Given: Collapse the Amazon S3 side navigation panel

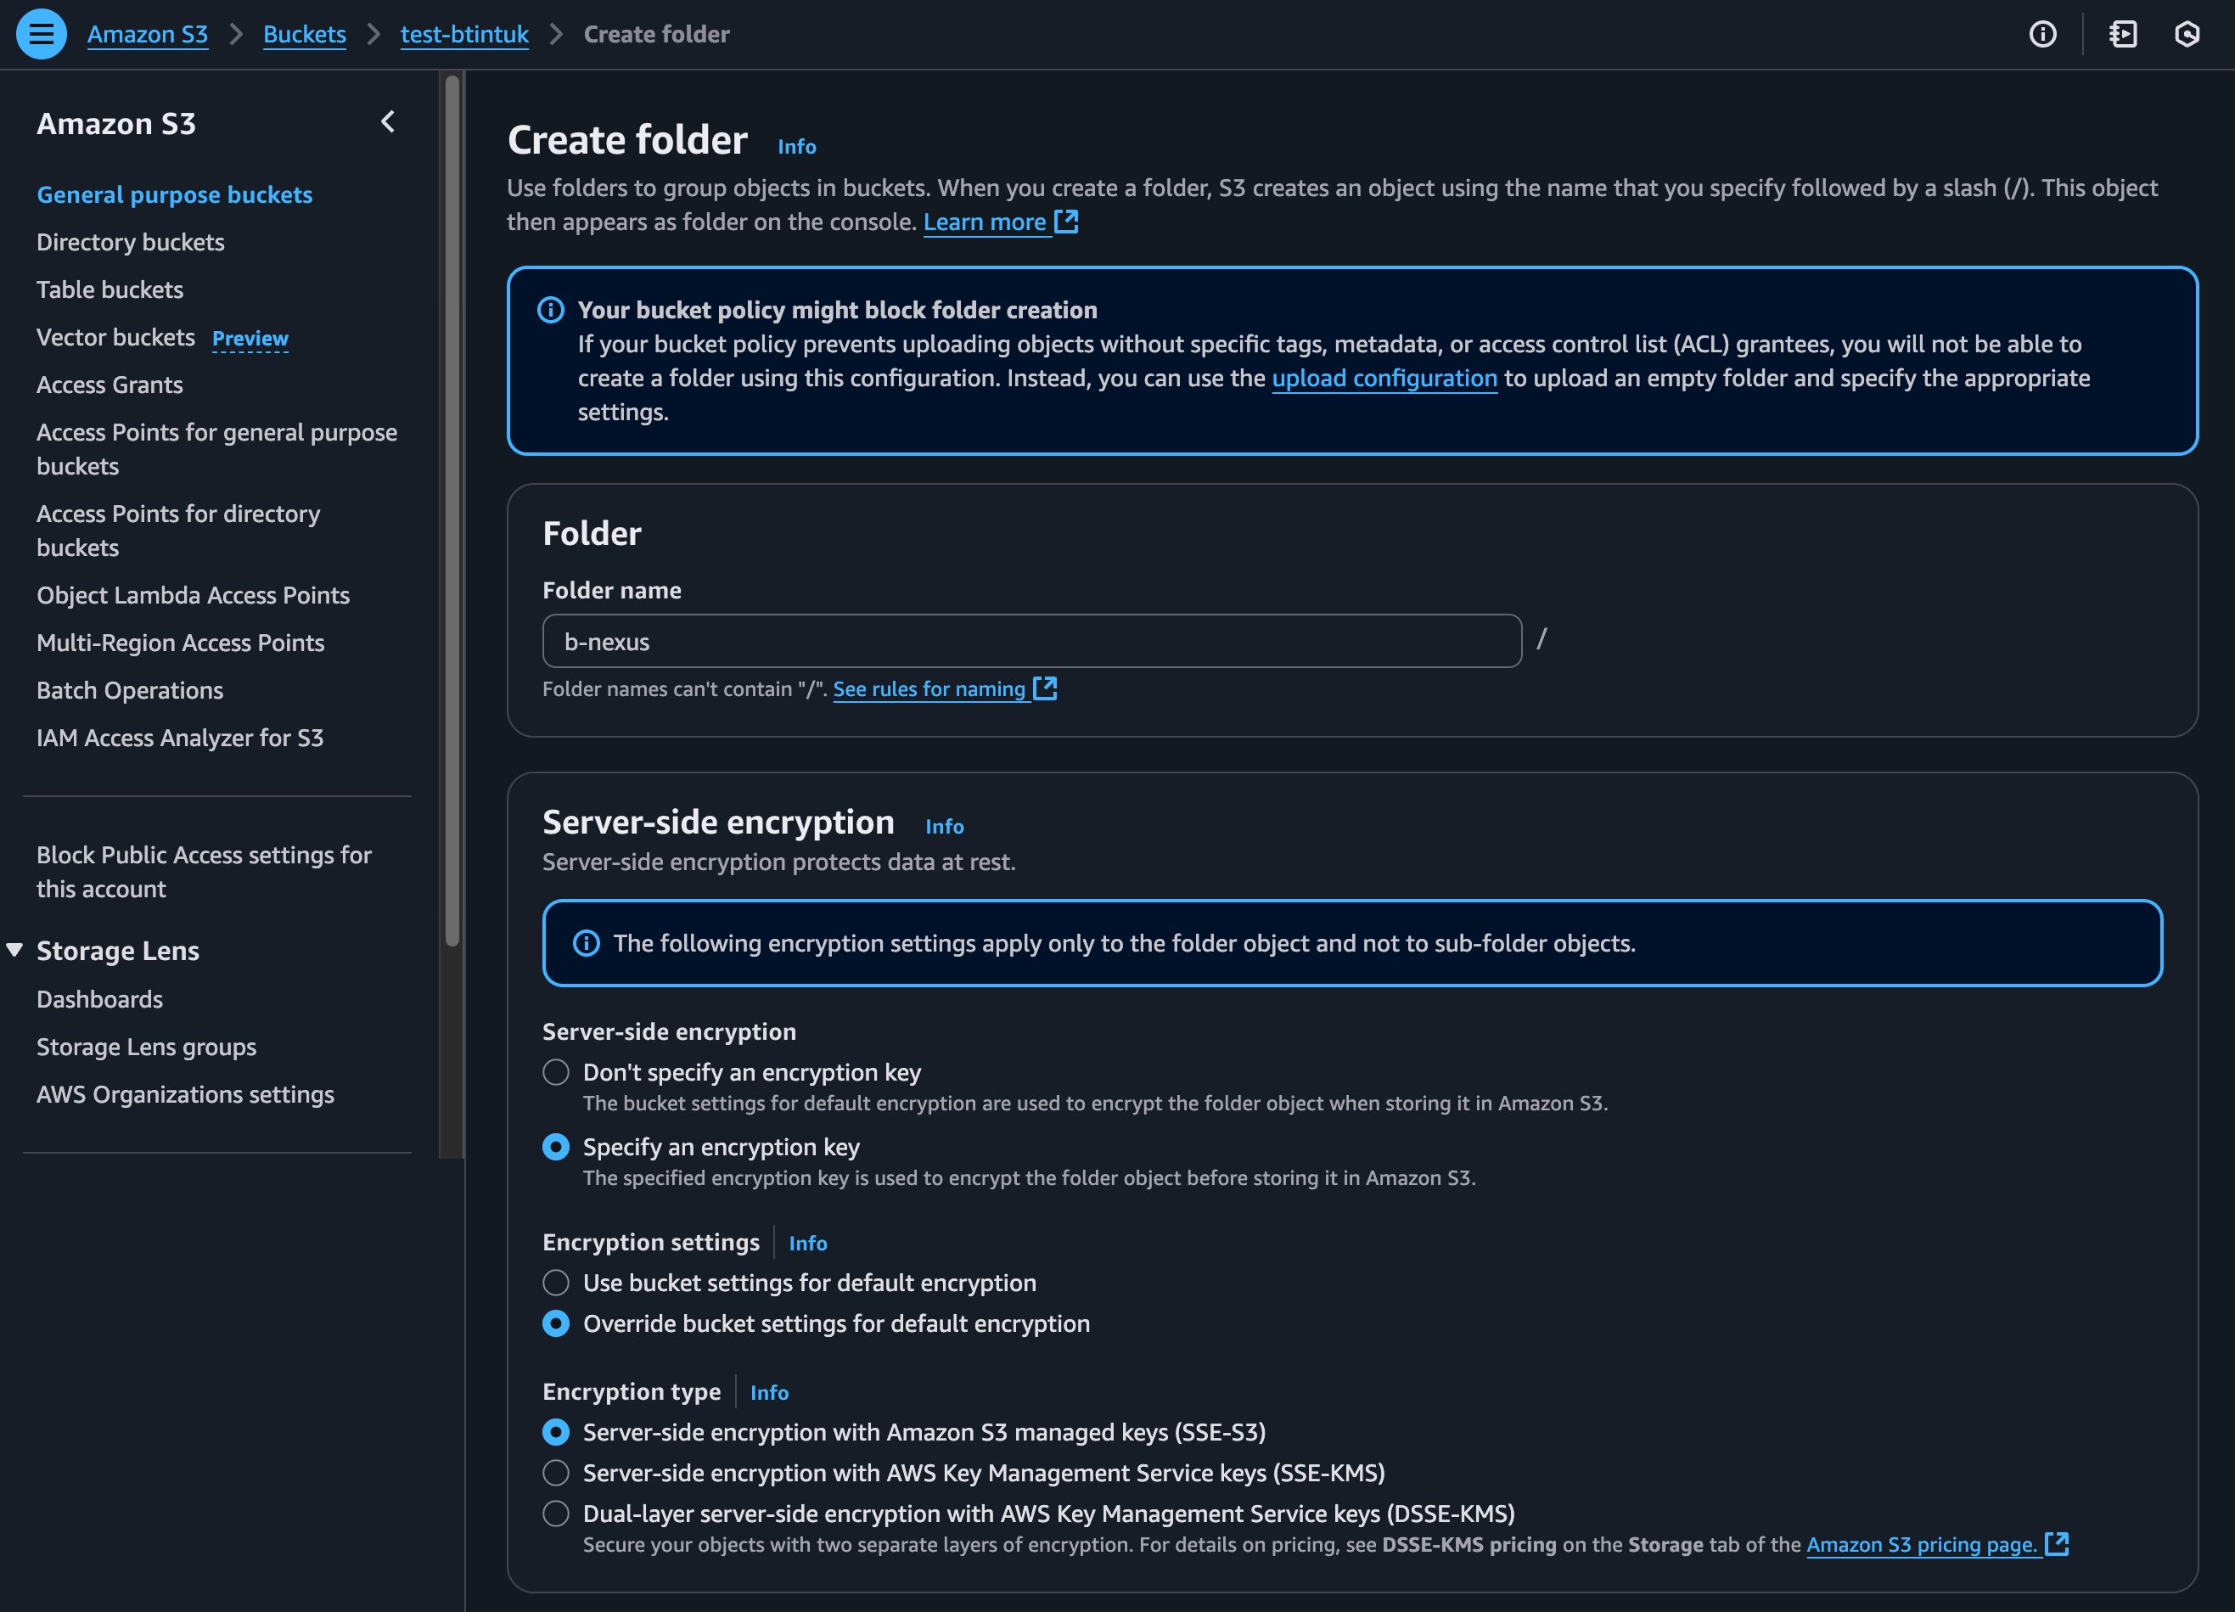Looking at the screenshot, I should [387, 122].
